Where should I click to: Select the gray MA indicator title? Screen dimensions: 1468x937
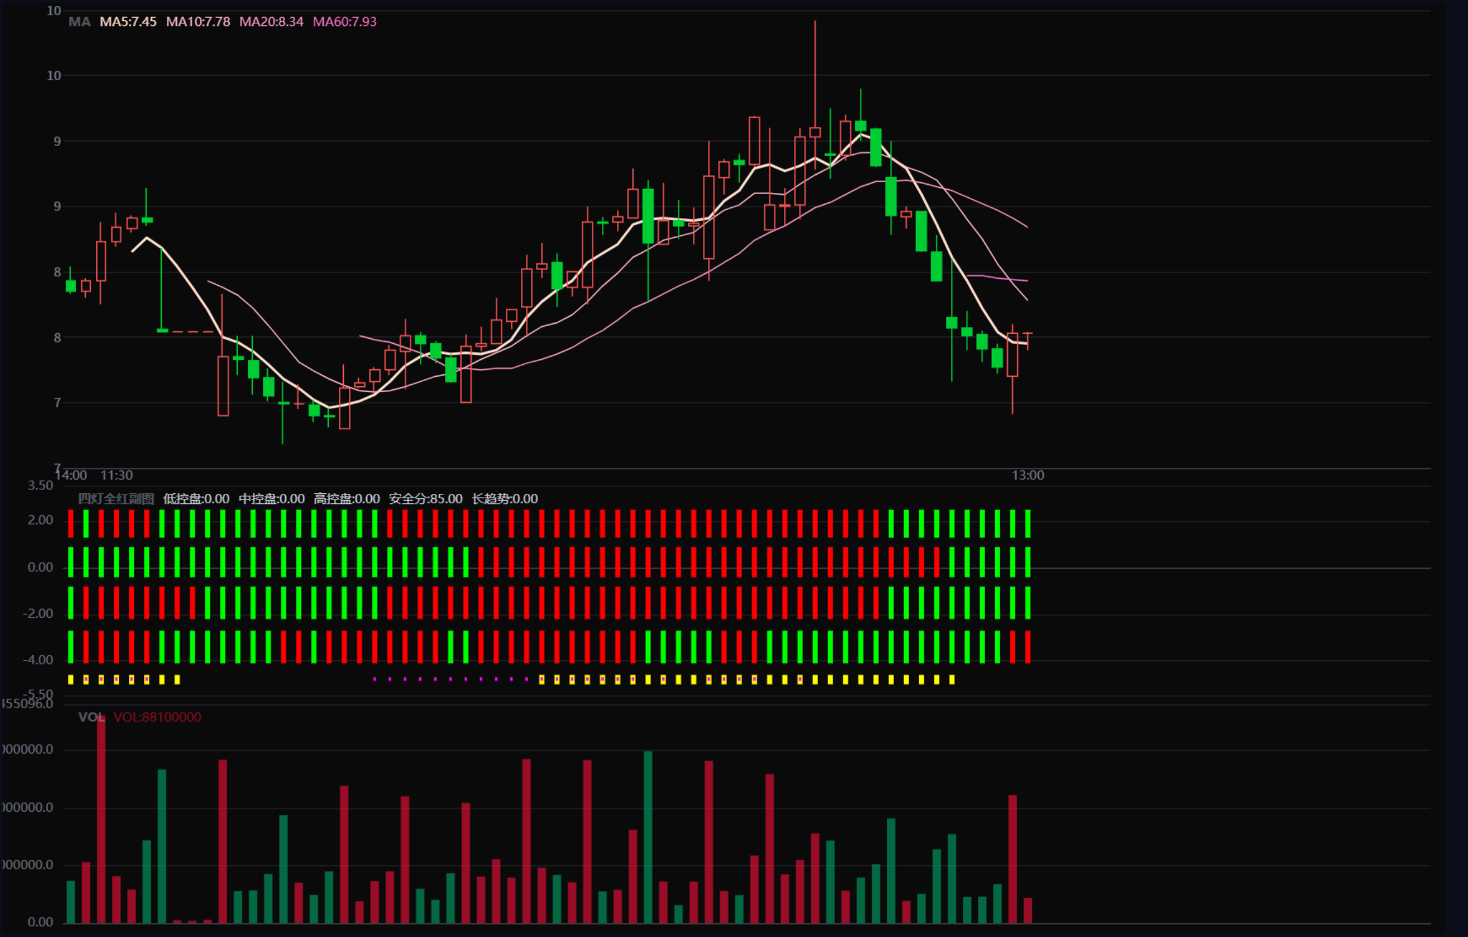(80, 21)
